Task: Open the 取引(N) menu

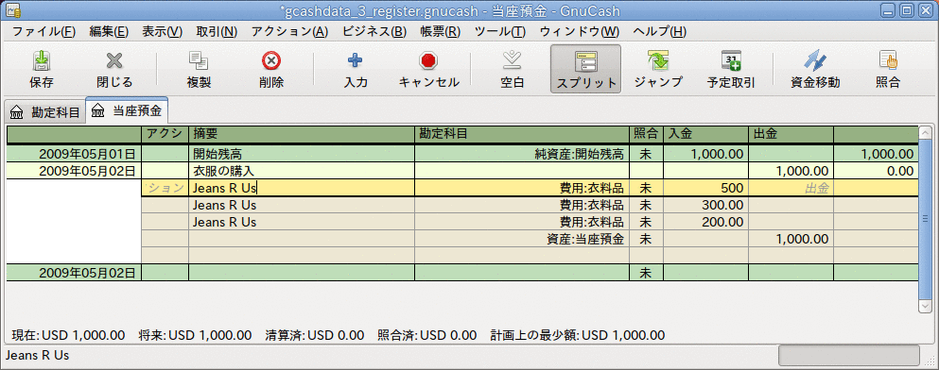Action: point(217,32)
